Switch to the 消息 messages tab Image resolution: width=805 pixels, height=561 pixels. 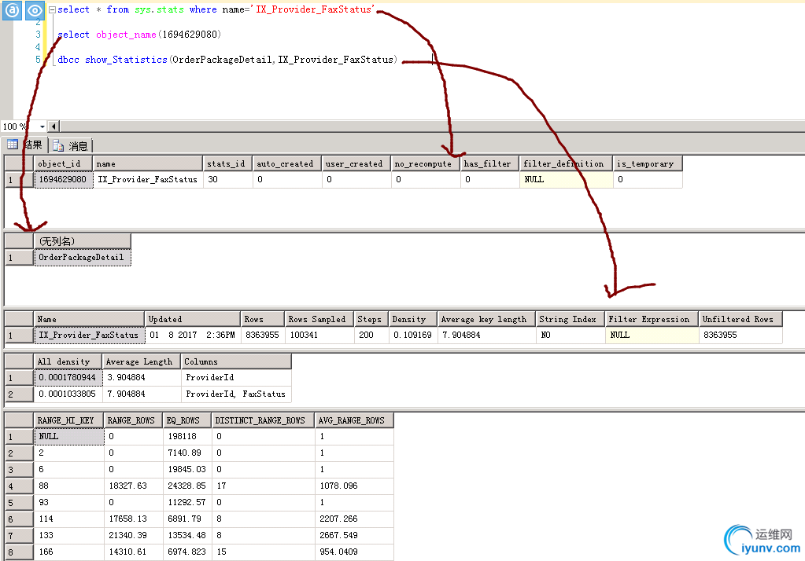71,146
